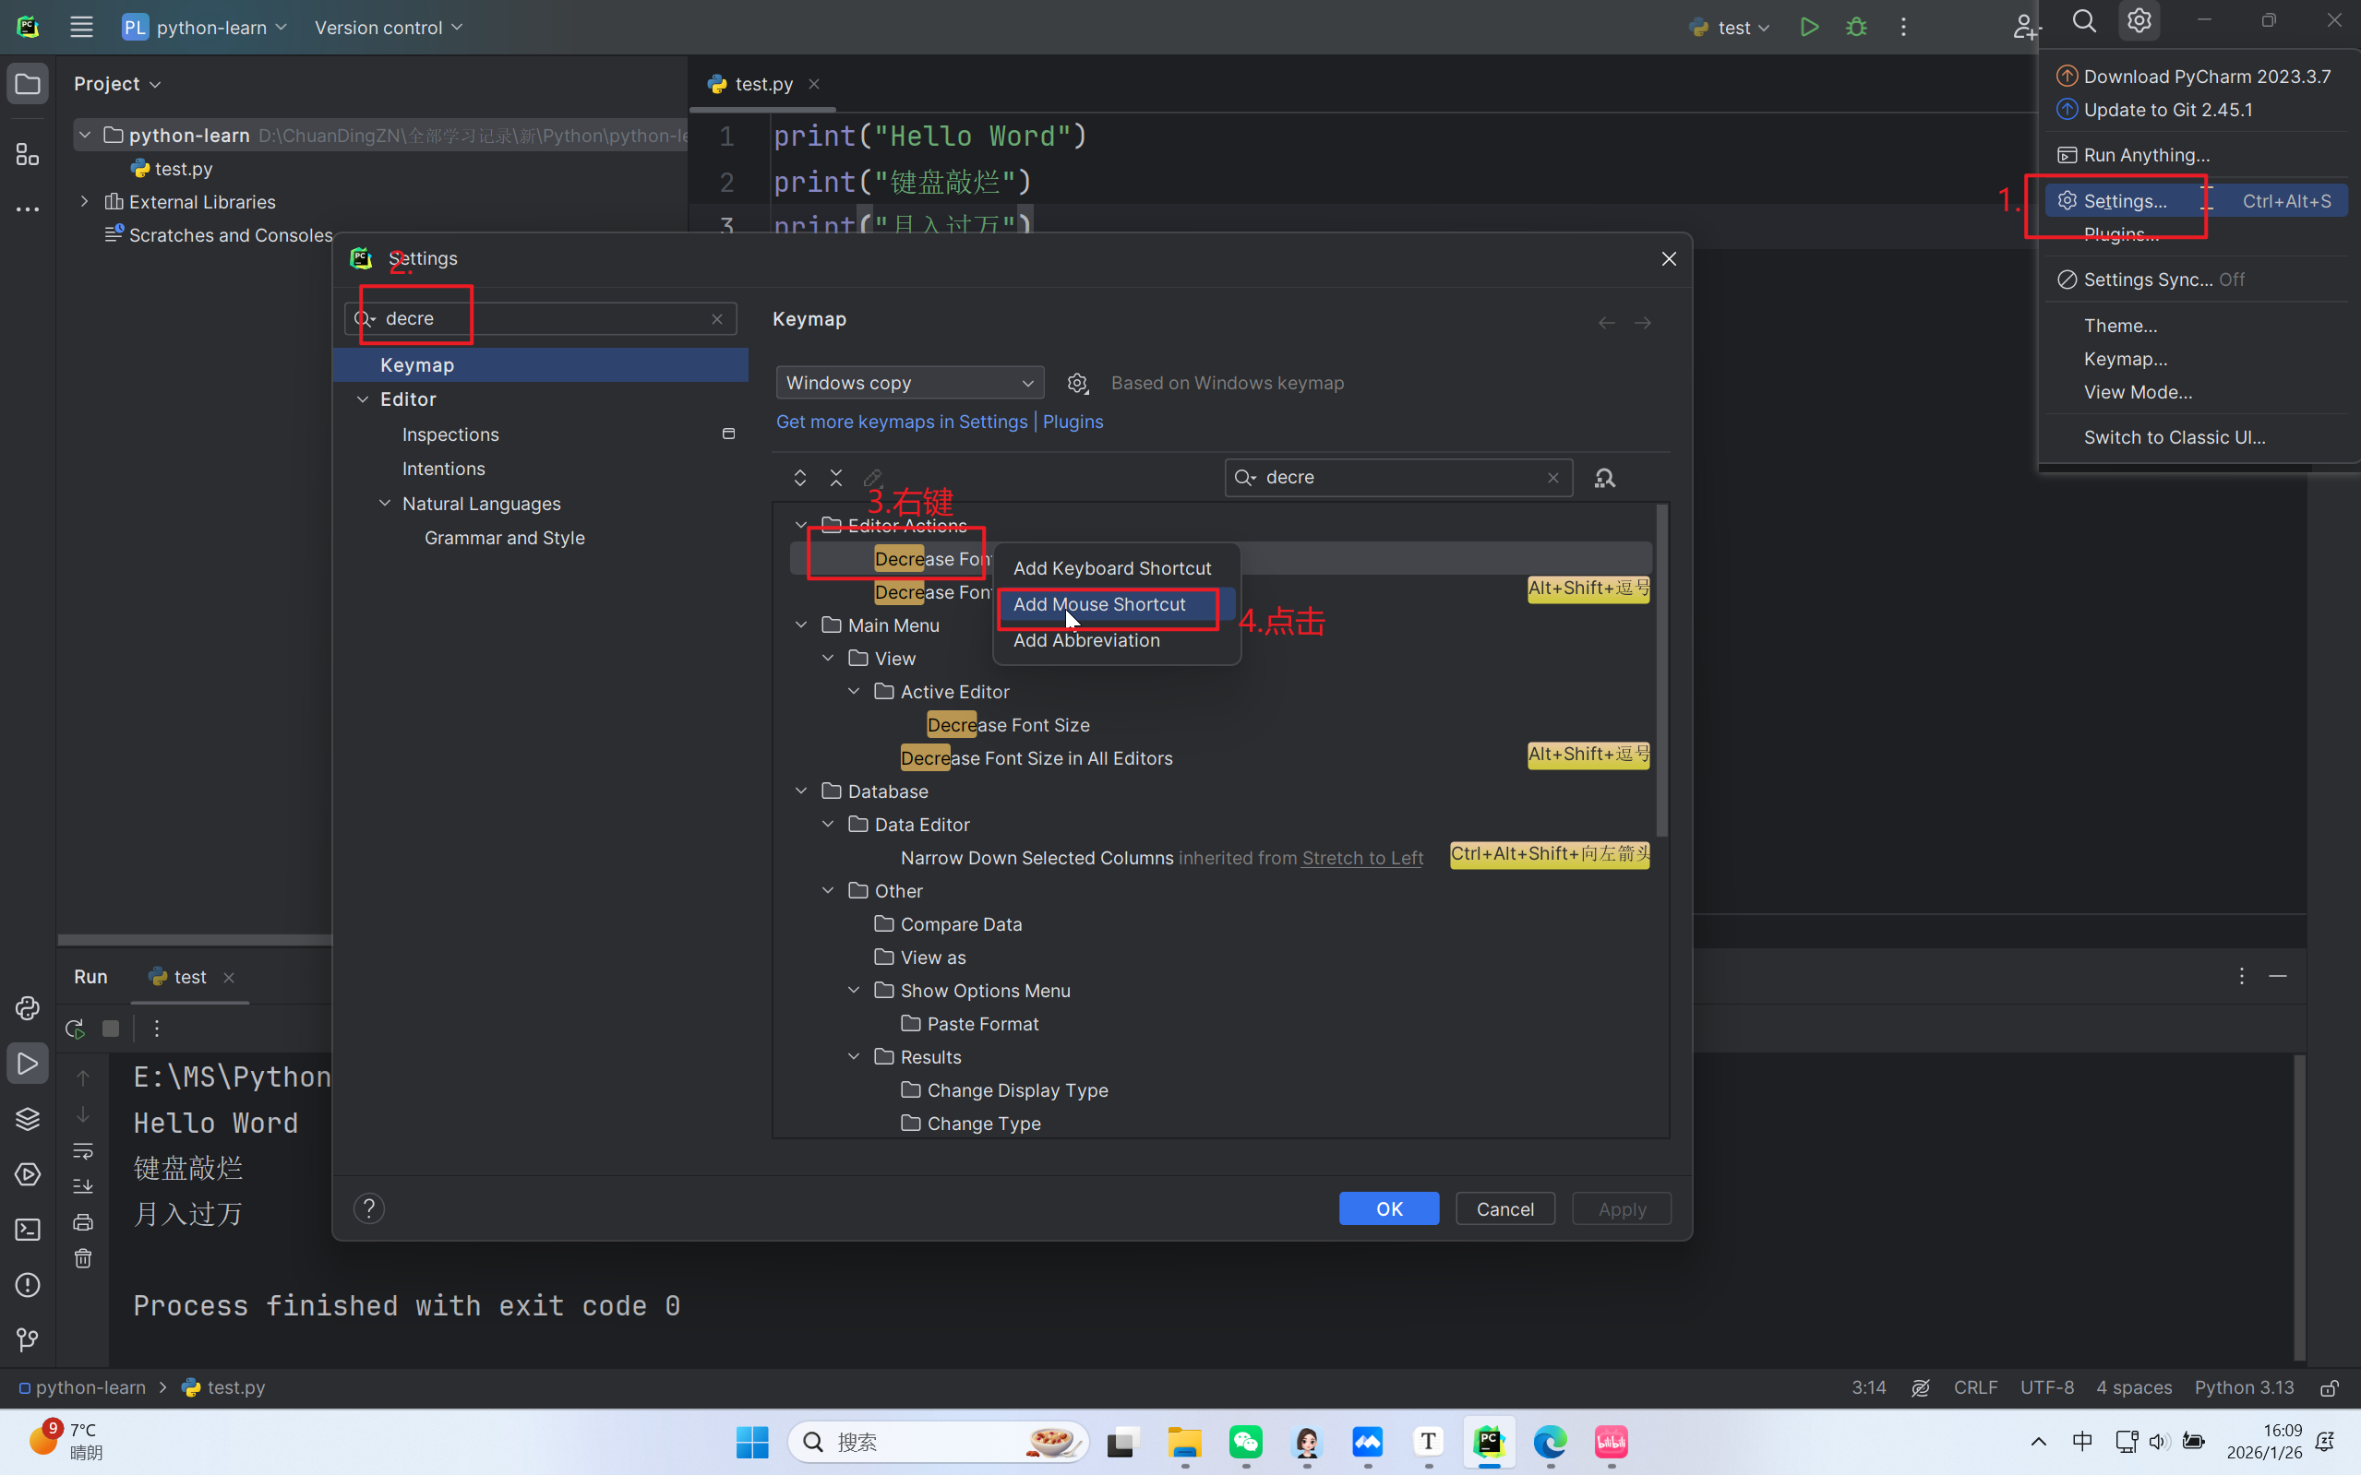Click the Expand All icon in Keymap toolbar
The width and height of the screenshot is (2361, 1475).
point(799,478)
